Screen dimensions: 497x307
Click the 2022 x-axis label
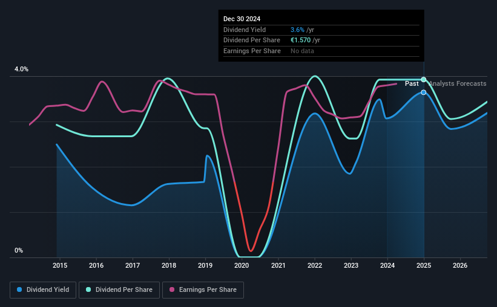315,265
